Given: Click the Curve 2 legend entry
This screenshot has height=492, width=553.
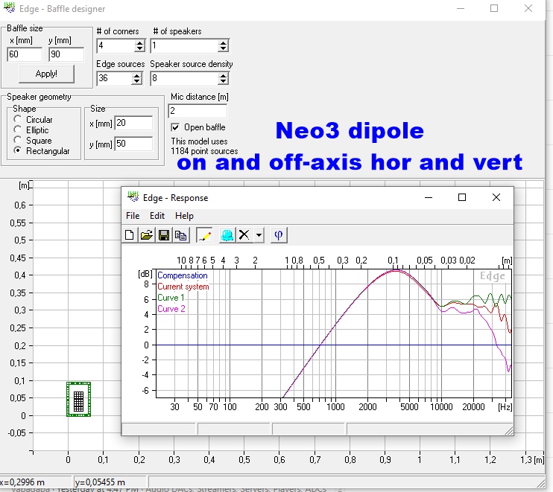Looking at the screenshot, I should coord(171,309).
